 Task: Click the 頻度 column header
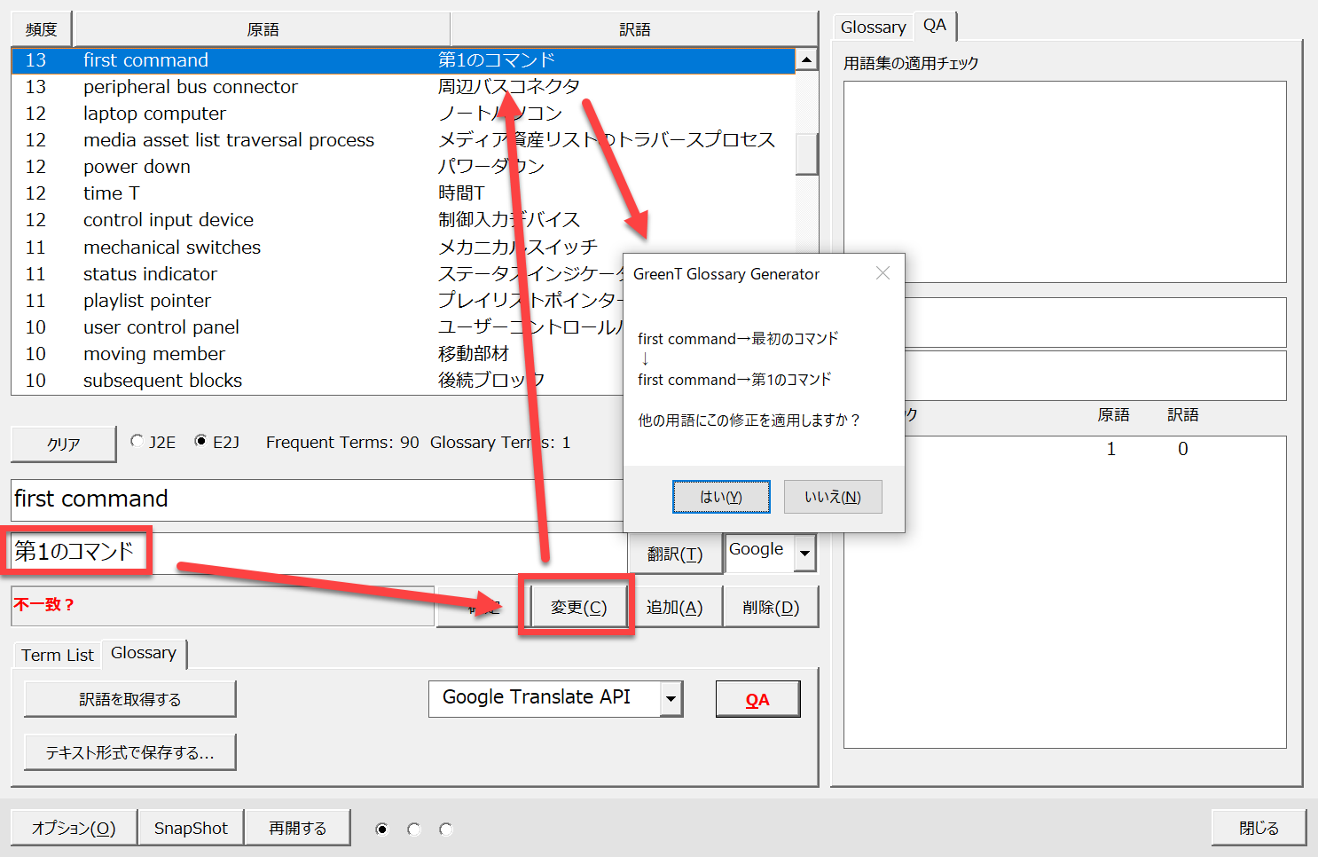pos(41,29)
